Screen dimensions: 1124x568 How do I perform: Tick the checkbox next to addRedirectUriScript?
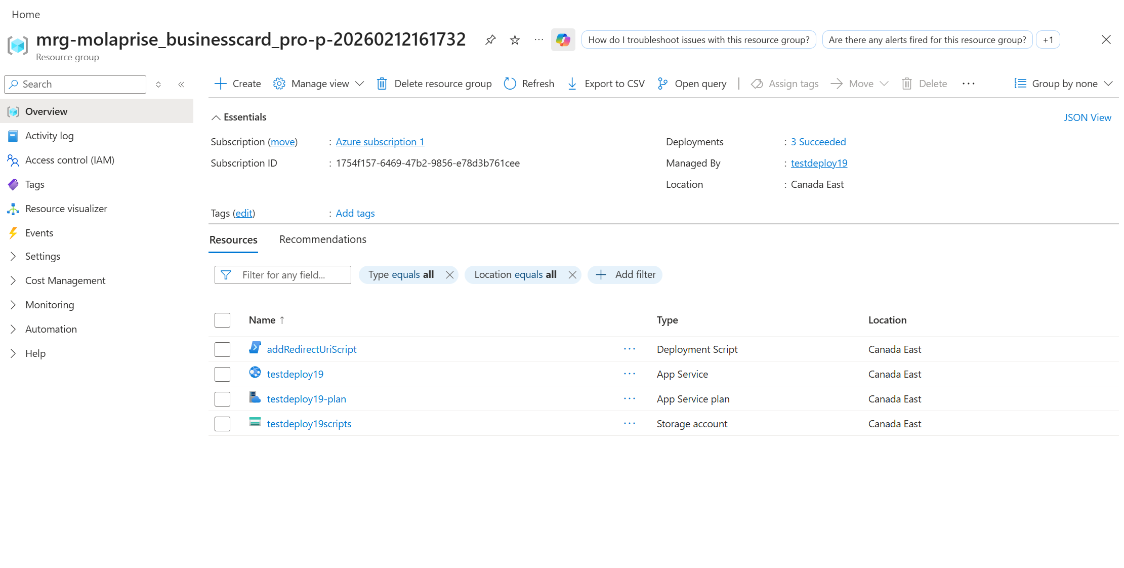click(222, 349)
